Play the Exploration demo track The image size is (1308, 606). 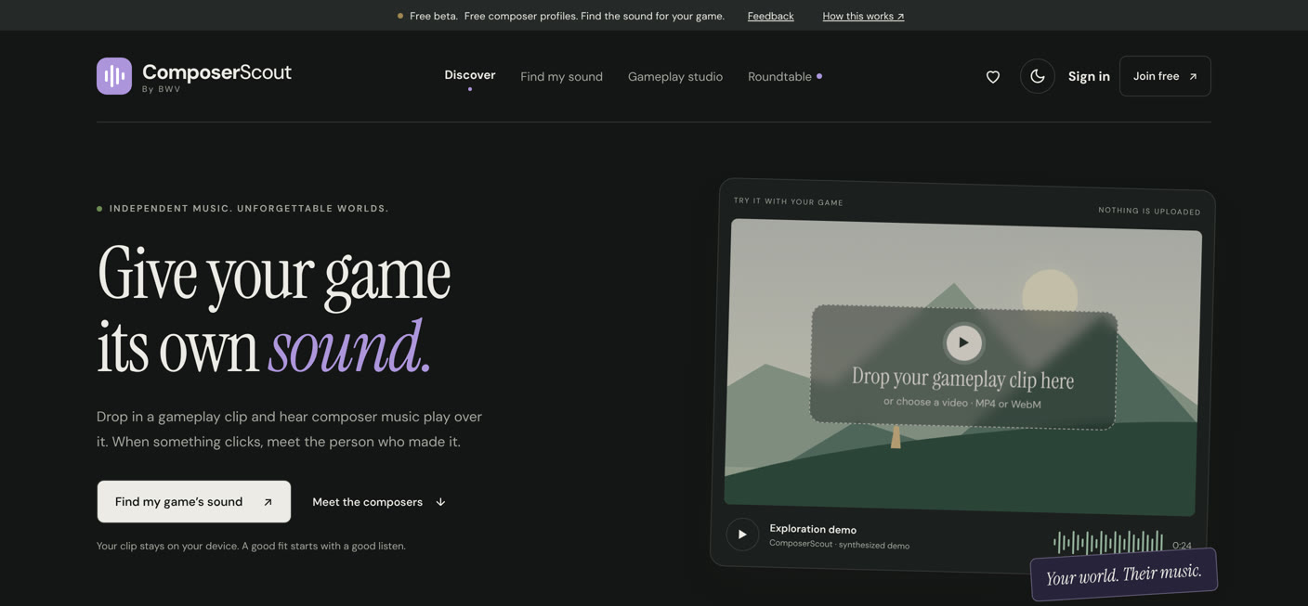click(x=742, y=534)
